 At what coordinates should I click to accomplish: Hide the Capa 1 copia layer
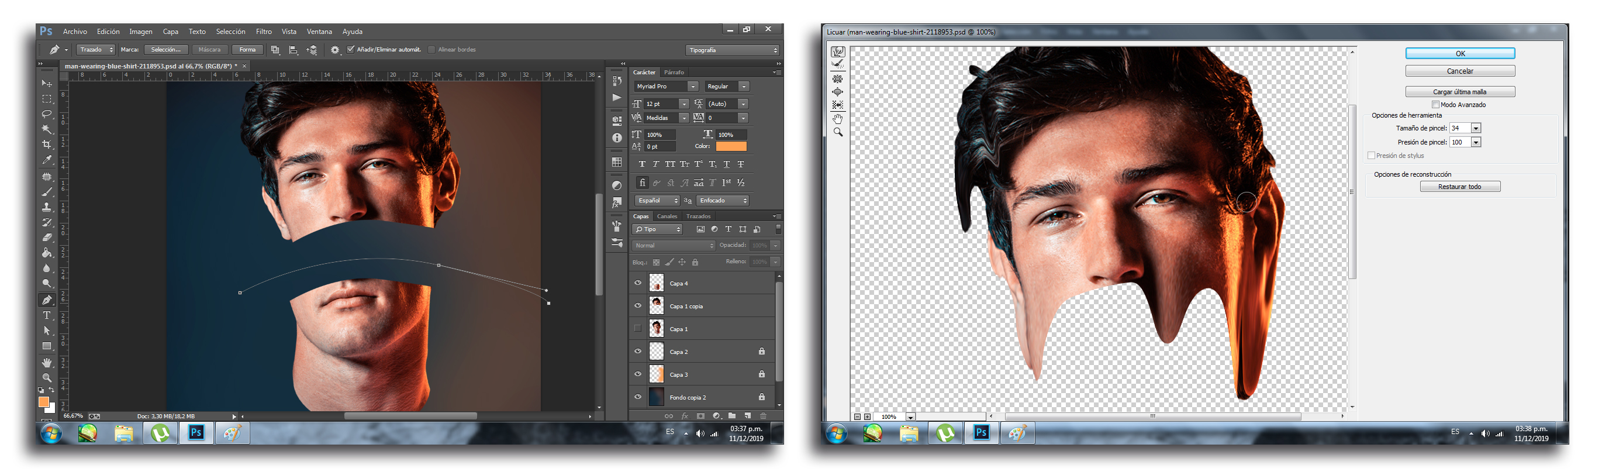pos(637,306)
